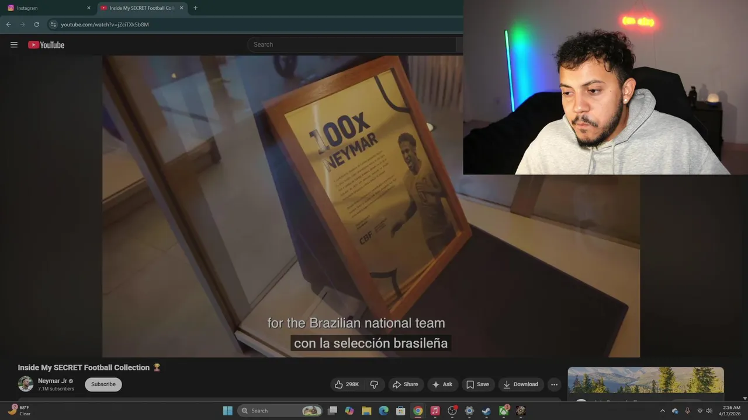The image size is (748, 420).
Task: Click the OneDrive cloud tray icon
Action: 675,411
